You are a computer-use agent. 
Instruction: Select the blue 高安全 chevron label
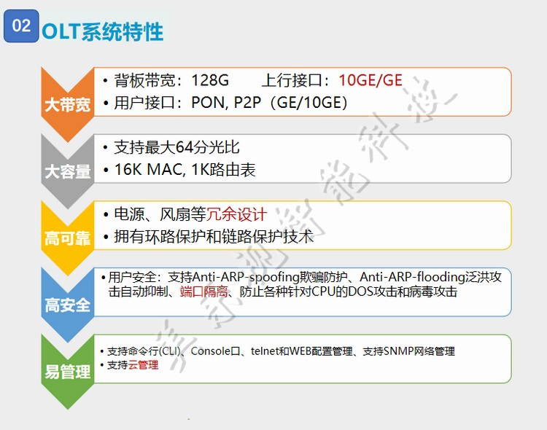tap(67, 305)
